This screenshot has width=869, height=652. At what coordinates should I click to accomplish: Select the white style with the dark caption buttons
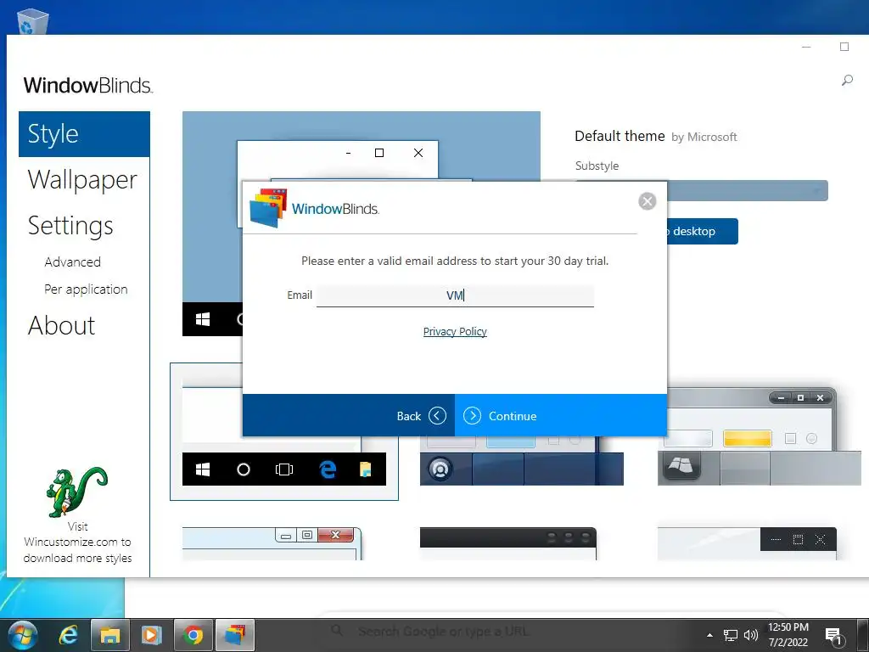[747, 544]
